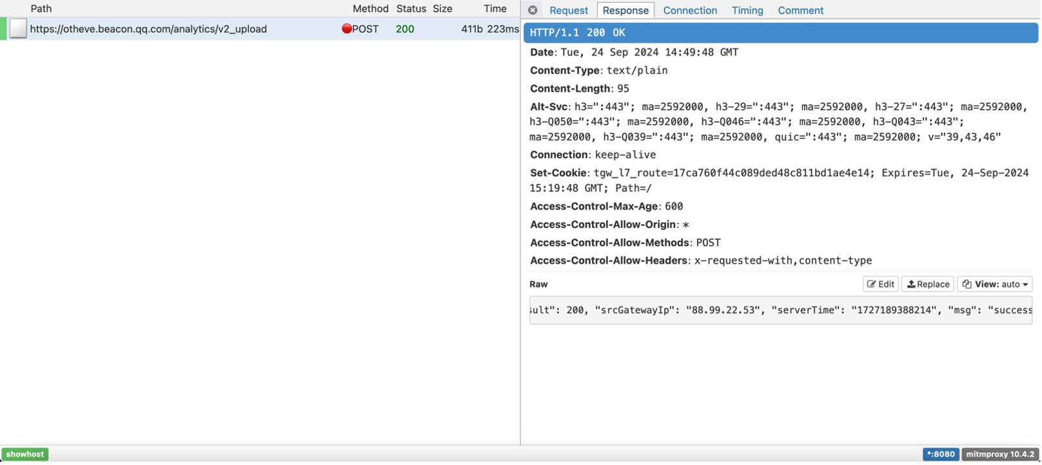Go to the Comment tab
Screen dimensions: 1042x465
pos(800,10)
